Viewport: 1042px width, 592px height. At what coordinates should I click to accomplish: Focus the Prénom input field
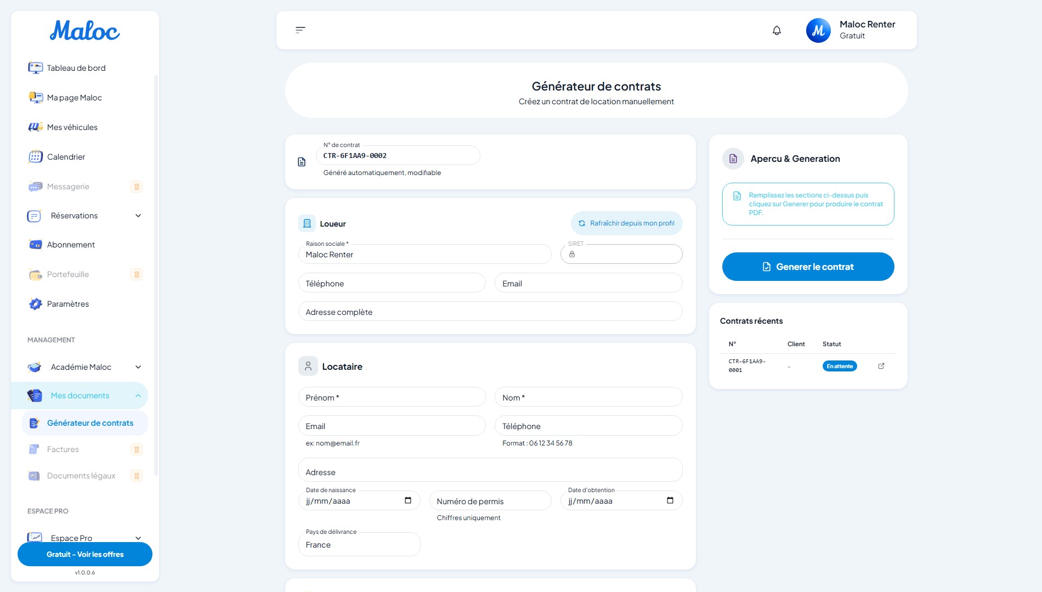[x=392, y=397]
